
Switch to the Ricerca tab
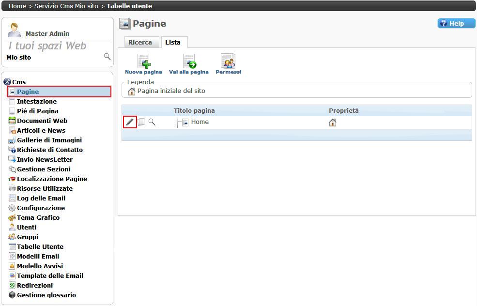pos(140,43)
